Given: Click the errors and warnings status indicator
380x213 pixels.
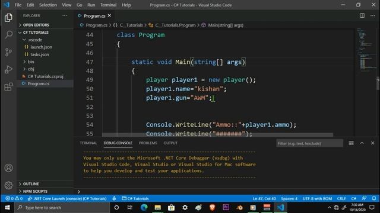Looking at the screenshot, I should [x=14, y=199].
